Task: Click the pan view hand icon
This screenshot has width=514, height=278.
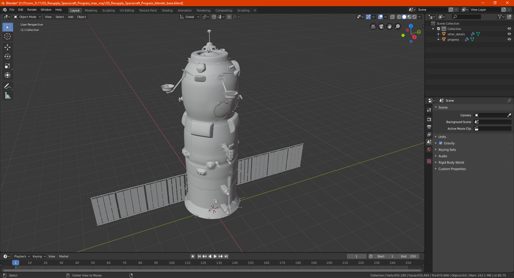Action: coord(390,26)
